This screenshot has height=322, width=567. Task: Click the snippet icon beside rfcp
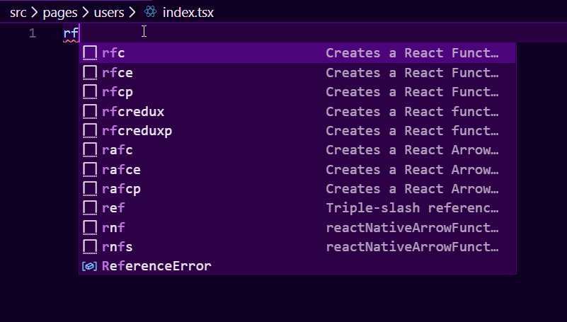click(90, 92)
